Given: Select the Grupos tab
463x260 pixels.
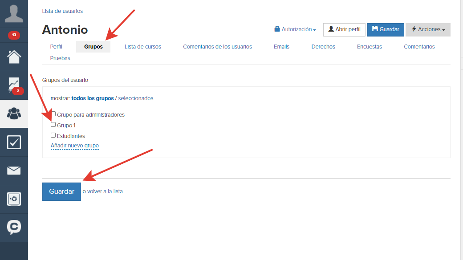Looking at the screenshot, I should pyautogui.click(x=93, y=47).
